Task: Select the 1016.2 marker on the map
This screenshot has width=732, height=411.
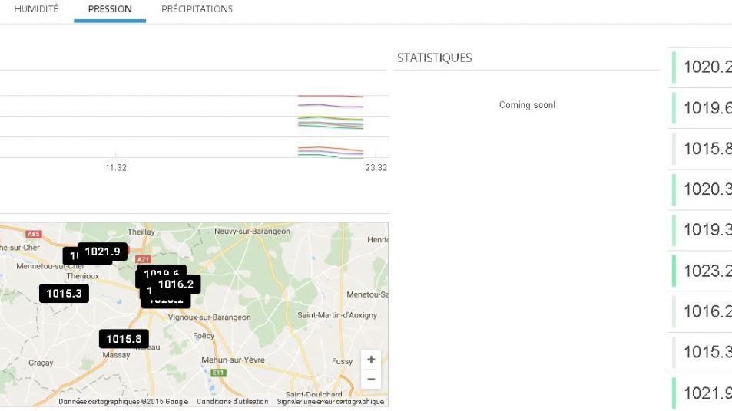Action: (177, 284)
